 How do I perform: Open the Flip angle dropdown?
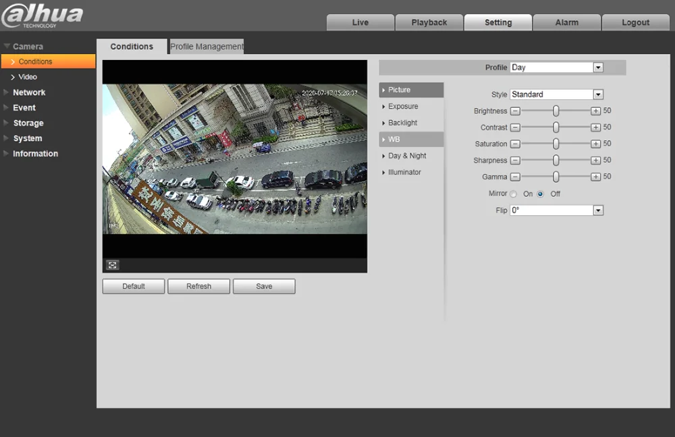point(556,210)
